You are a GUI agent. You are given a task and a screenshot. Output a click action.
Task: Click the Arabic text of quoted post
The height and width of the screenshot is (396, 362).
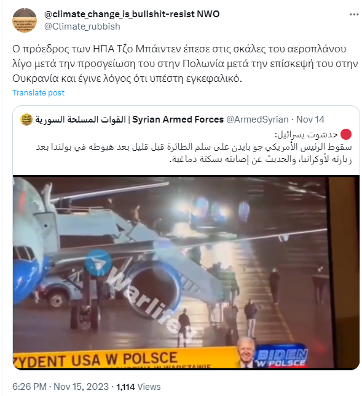[x=194, y=147]
